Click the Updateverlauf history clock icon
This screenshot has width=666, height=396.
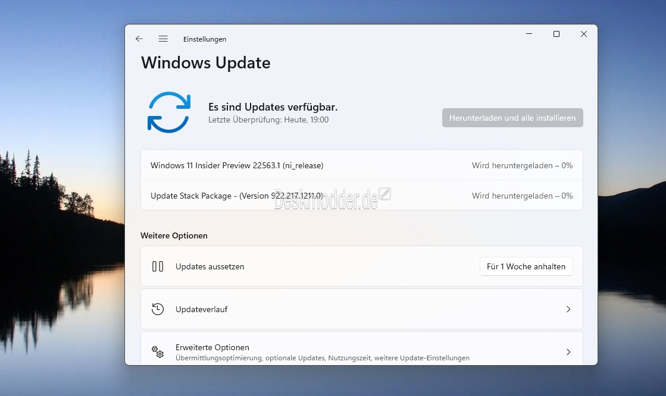pyautogui.click(x=158, y=309)
